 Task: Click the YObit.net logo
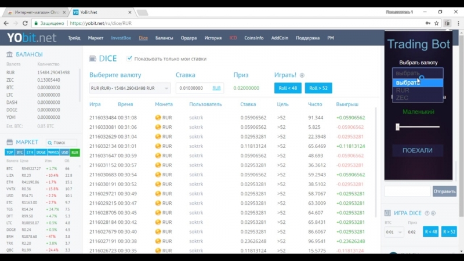click(31, 38)
